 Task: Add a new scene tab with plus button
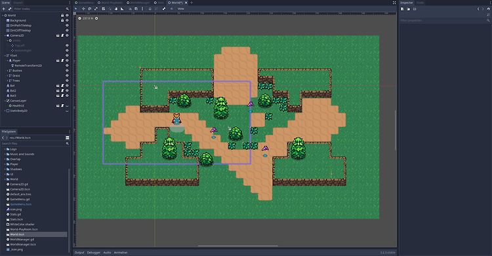192,3
